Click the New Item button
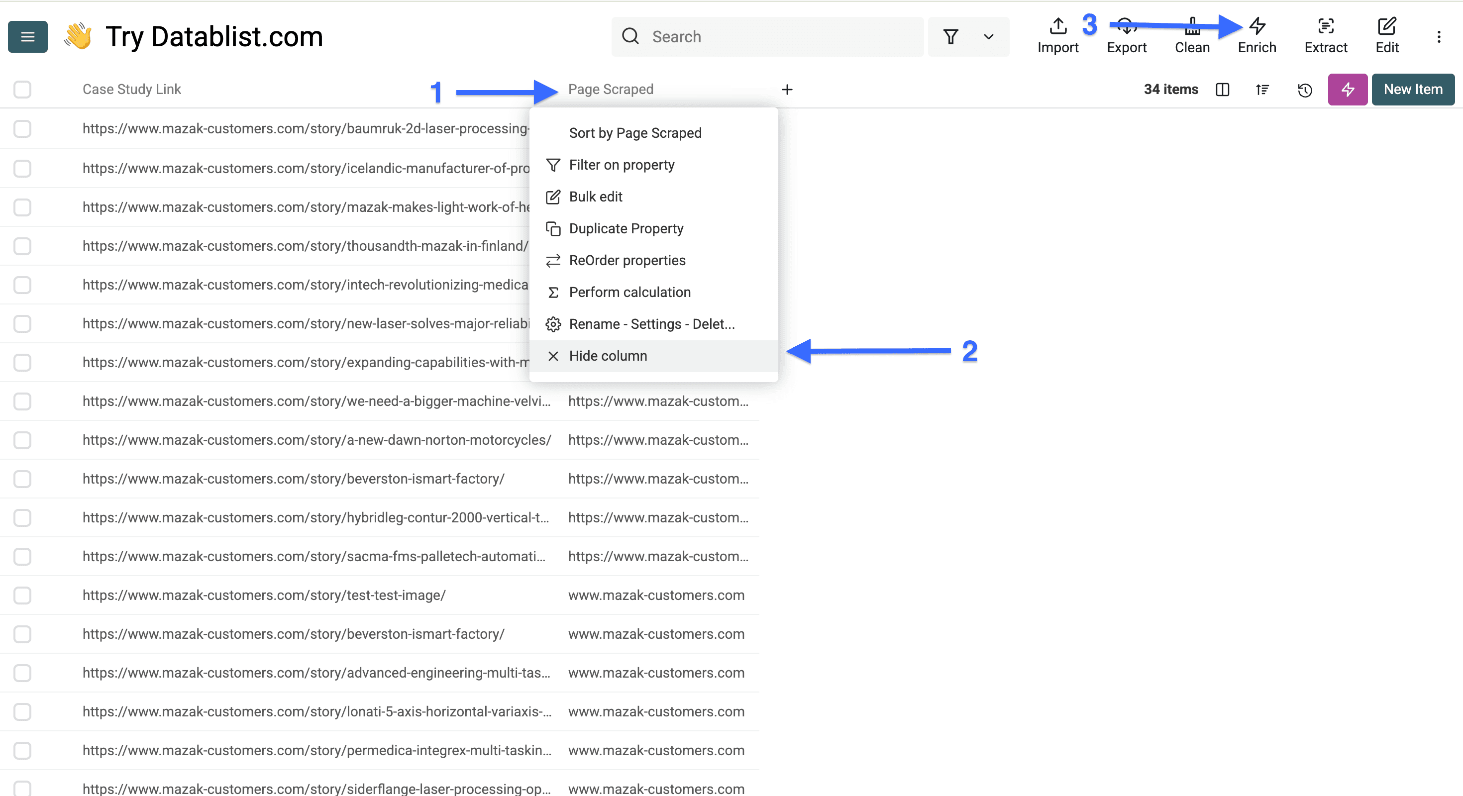This screenshot has height=796, width=1463. [x=1413, y=89]
